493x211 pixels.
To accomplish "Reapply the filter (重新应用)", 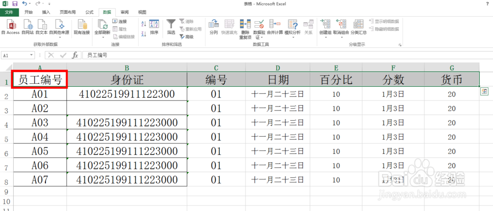I will pos(190,29).
